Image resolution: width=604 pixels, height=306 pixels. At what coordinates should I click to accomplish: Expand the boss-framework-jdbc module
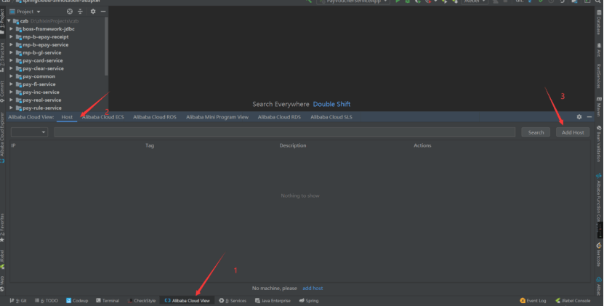click(12, 29)
